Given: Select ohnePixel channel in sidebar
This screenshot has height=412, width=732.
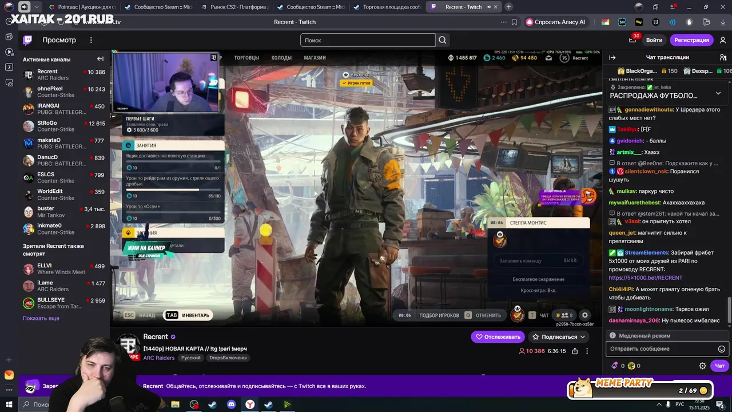Looking at the screenshot, I should coord(64,92).
